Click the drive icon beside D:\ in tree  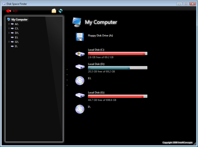pyautogui.click(x=12, y=33)
